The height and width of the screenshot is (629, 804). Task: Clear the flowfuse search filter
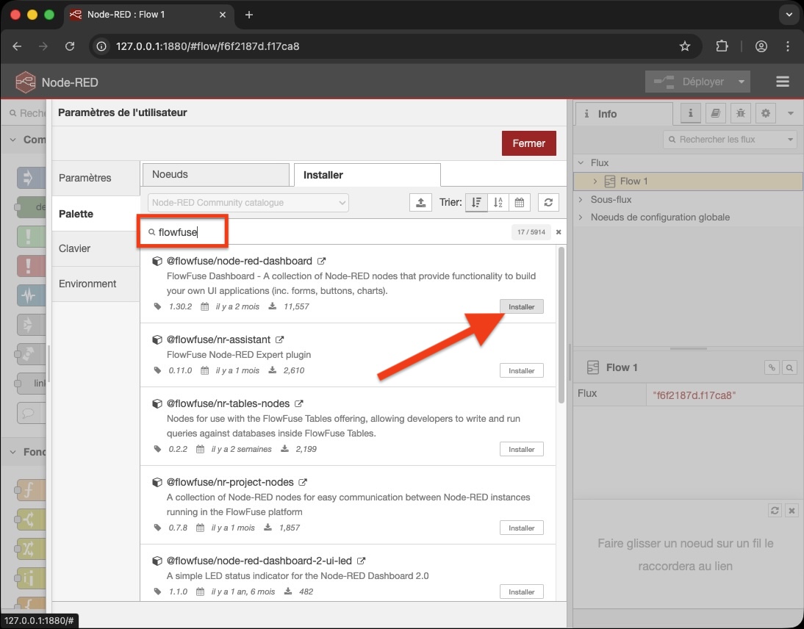pyautogui.click(x=559, y=232)
